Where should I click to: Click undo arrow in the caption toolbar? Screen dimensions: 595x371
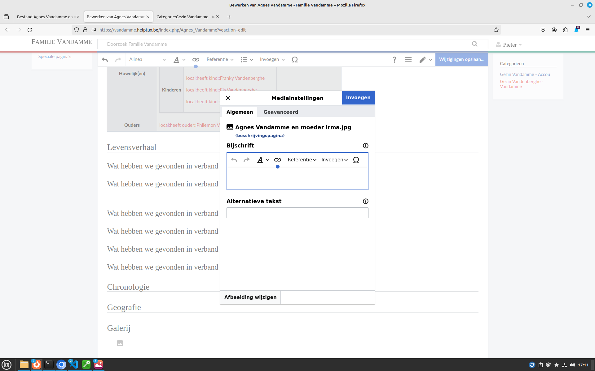pyautogui.click(x=234, y=160)
